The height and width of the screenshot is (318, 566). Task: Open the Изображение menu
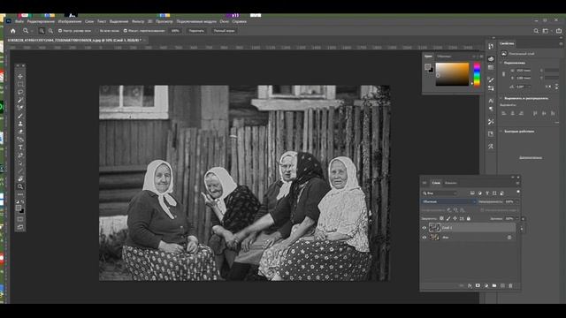[x=70, y=21]
